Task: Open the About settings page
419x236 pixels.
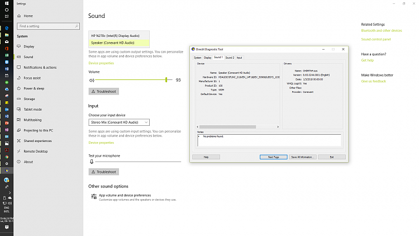Action: 28,162
